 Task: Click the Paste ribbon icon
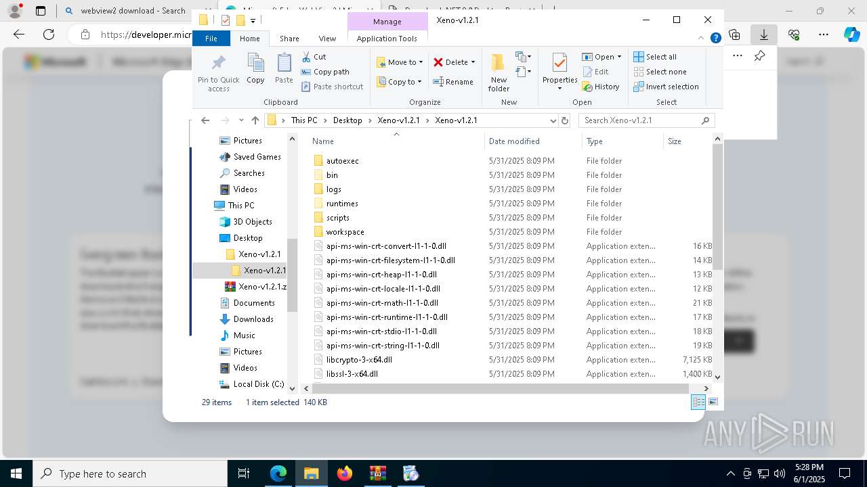point(284,69)
